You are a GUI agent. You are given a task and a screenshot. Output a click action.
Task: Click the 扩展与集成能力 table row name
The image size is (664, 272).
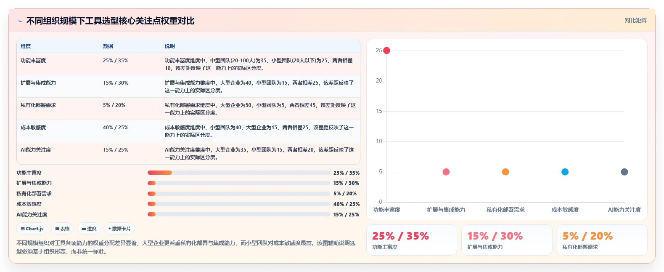[x=38, y=83]
